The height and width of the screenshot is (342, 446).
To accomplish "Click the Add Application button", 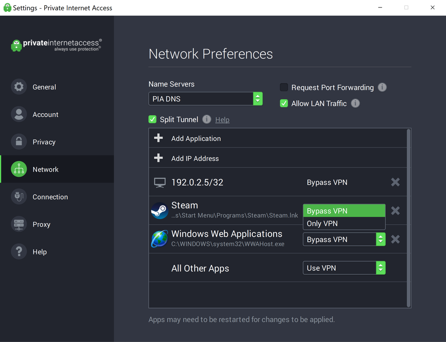I will 278,138.
